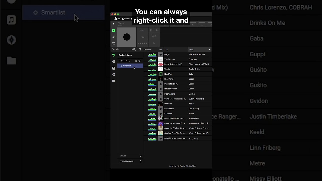The width and height of the screenshot is (322, 181).
Task: Click the green deck record icon
Action: coord(114,31)
